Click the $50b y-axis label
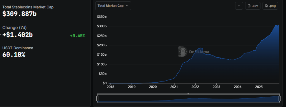 pos(103,74)
